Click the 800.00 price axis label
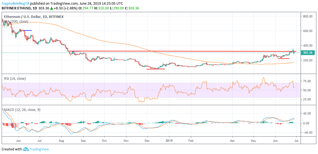This screenshot has width=318, height=154. [308, 16]
